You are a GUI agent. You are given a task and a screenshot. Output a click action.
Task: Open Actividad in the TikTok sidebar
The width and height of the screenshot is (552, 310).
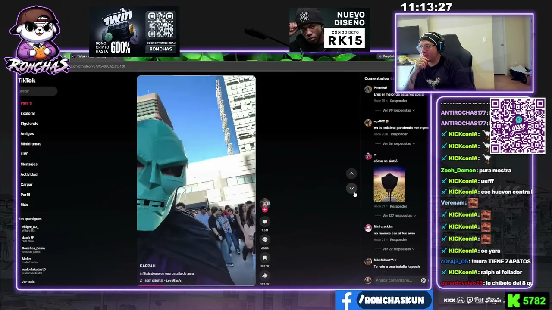29,174
